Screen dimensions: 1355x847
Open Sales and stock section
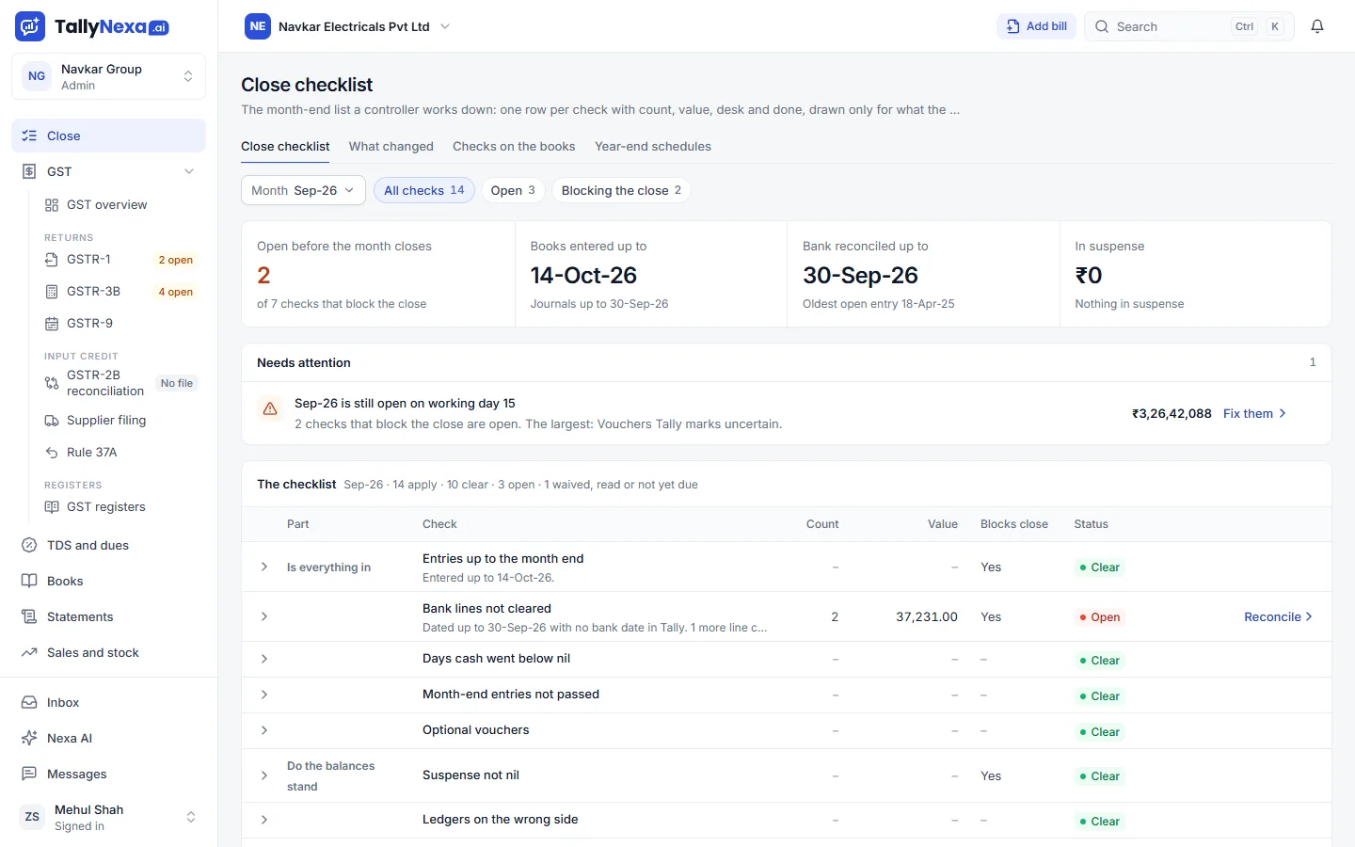108,652
